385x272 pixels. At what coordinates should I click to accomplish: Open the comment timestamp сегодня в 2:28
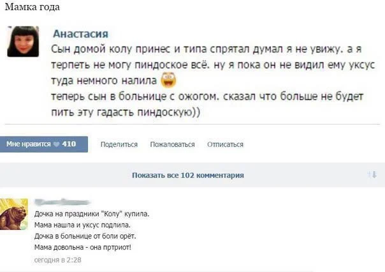[x=57, y=260]
